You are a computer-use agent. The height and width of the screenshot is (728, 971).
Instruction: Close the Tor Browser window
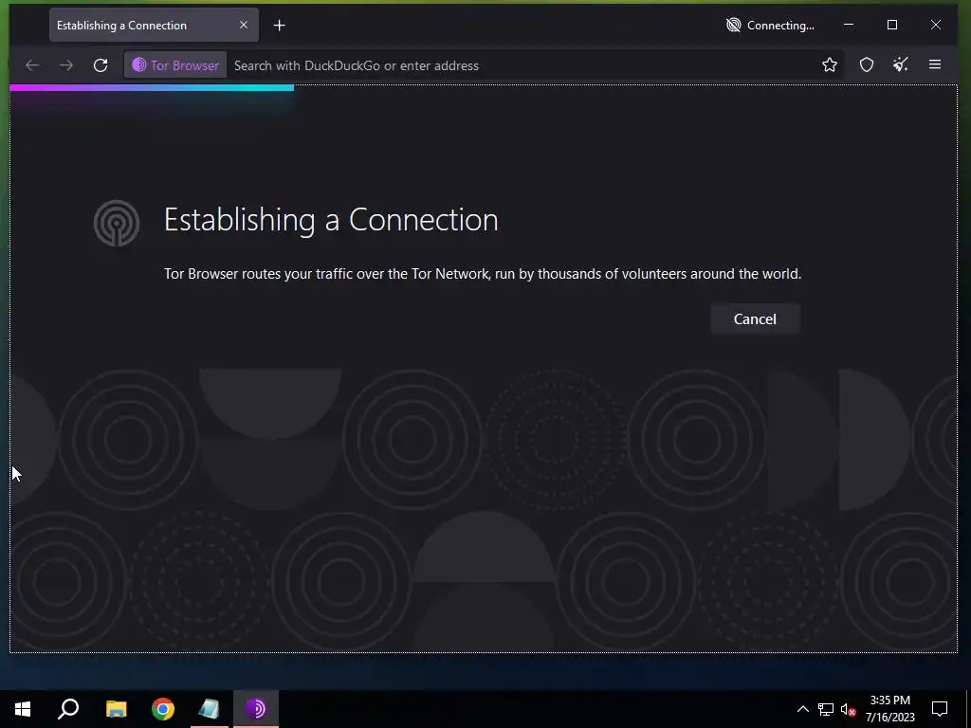coord(936,25)
